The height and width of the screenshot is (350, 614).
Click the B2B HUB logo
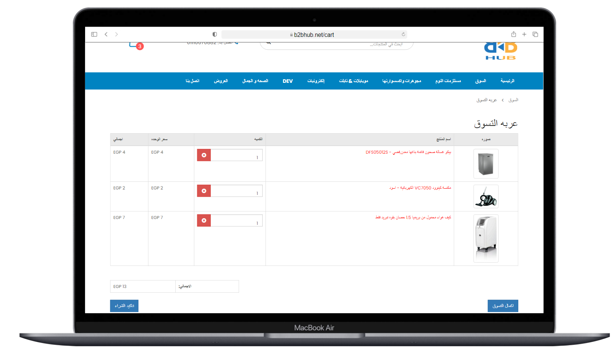point(500,51)
